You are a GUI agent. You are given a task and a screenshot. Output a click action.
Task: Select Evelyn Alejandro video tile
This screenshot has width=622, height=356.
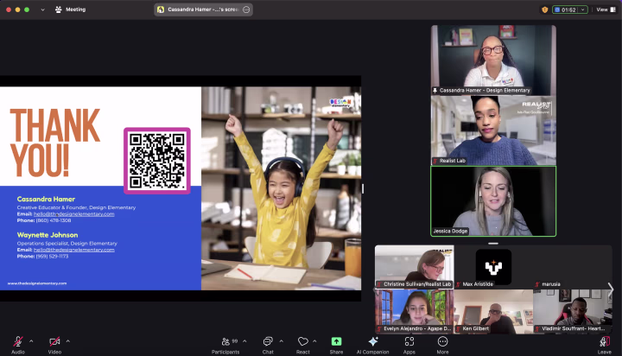click(415, 311)
